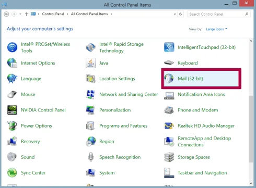256x188 pixels.
Task: Open the Notification Area Icons icon
Action: click(169, 95)
